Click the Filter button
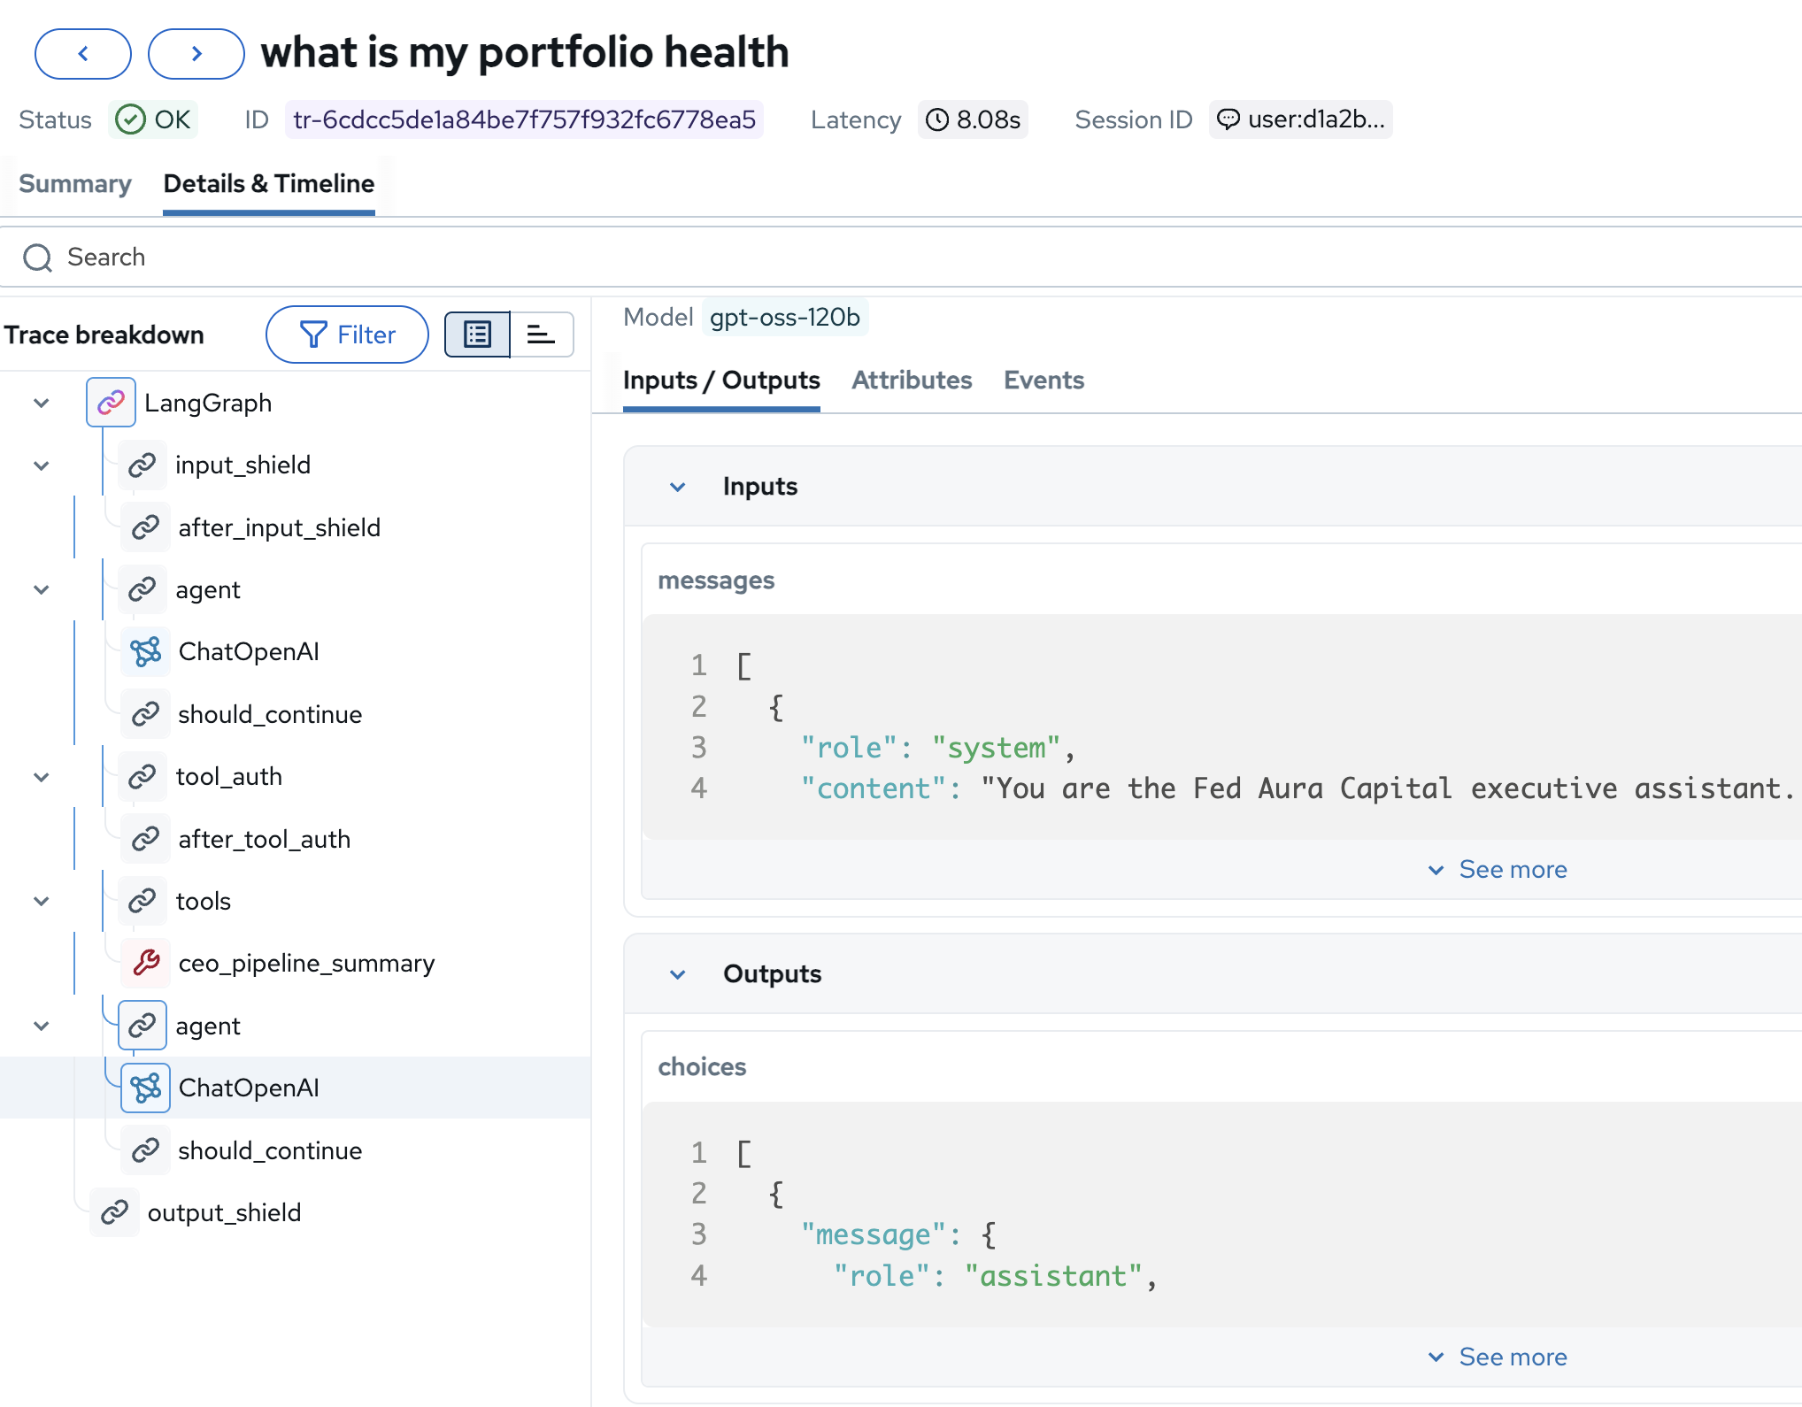This screenshot has height=1407, width=1802. coord(348,334)
